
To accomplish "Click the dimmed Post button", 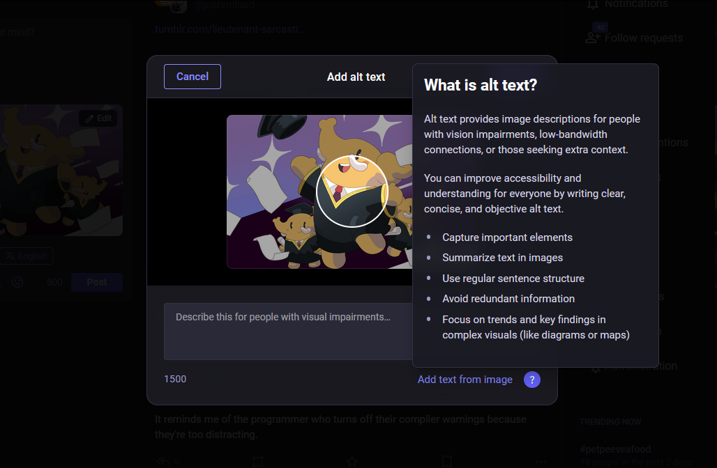I will [x=97, y=282].
